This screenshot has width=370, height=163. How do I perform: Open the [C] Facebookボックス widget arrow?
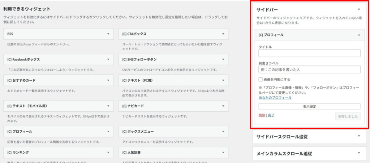(108, 59)
